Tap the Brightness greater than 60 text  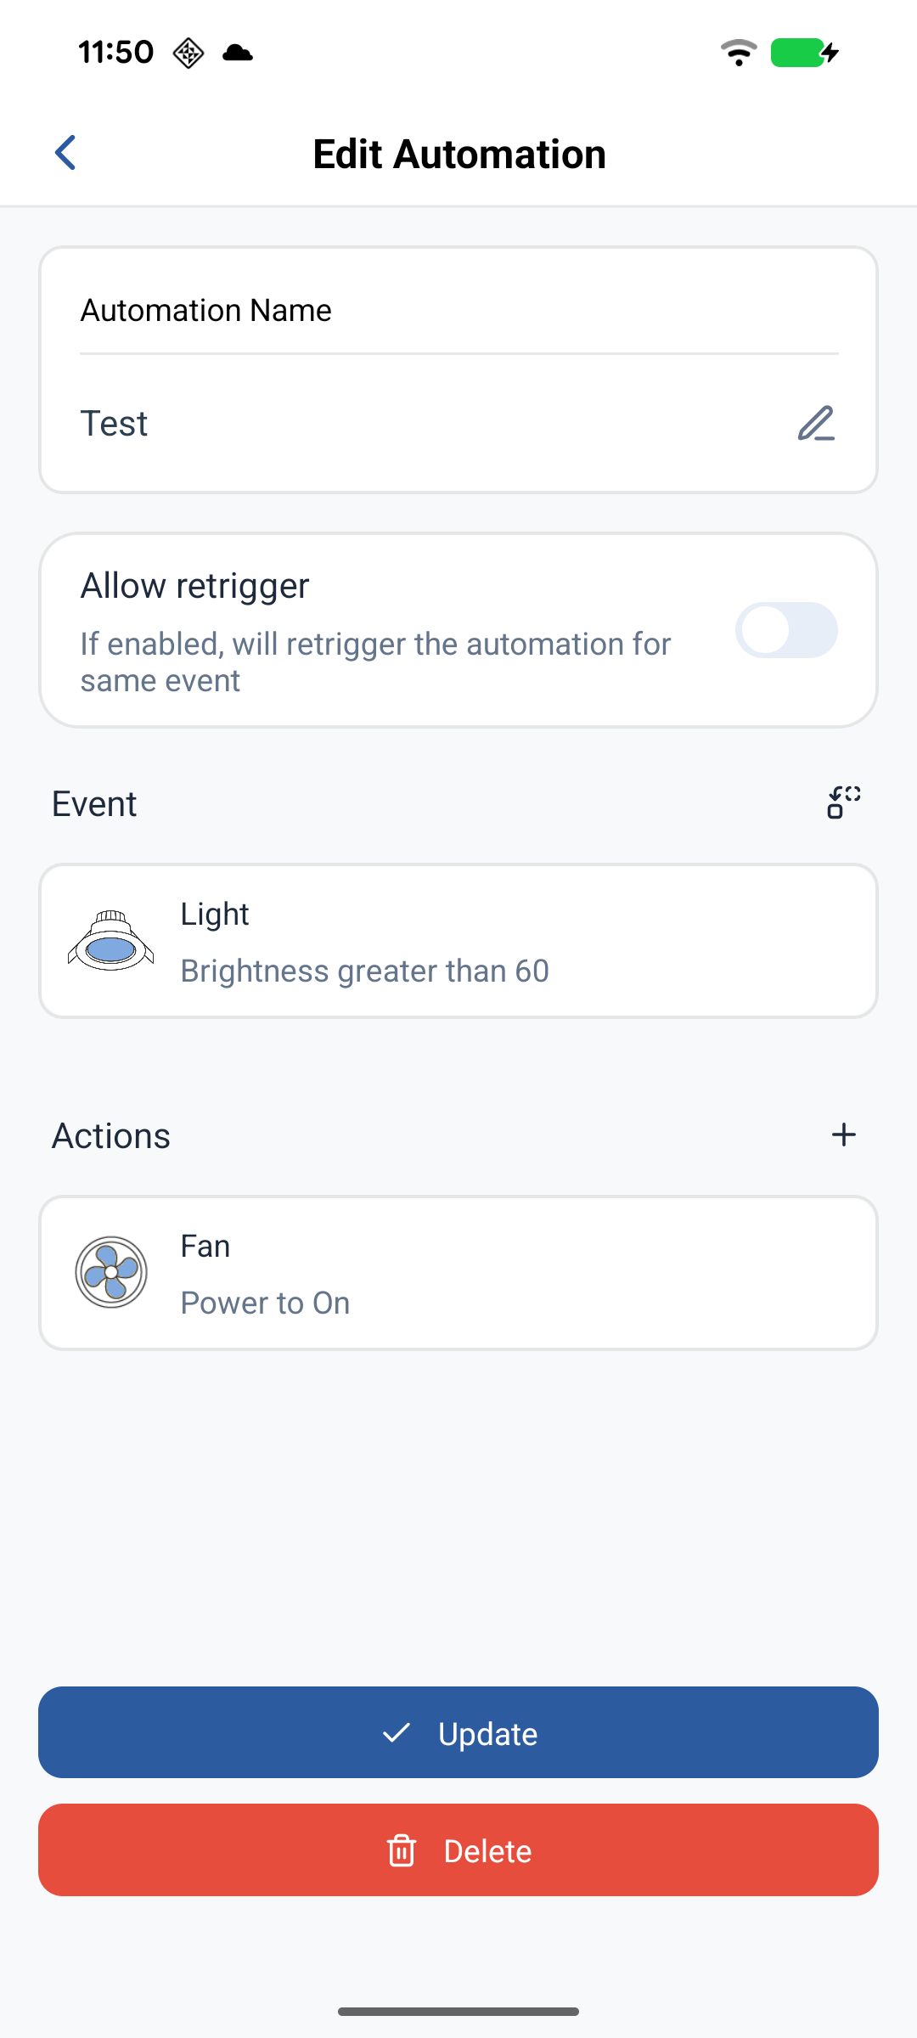pyautogui.click(x=365, y=971)
